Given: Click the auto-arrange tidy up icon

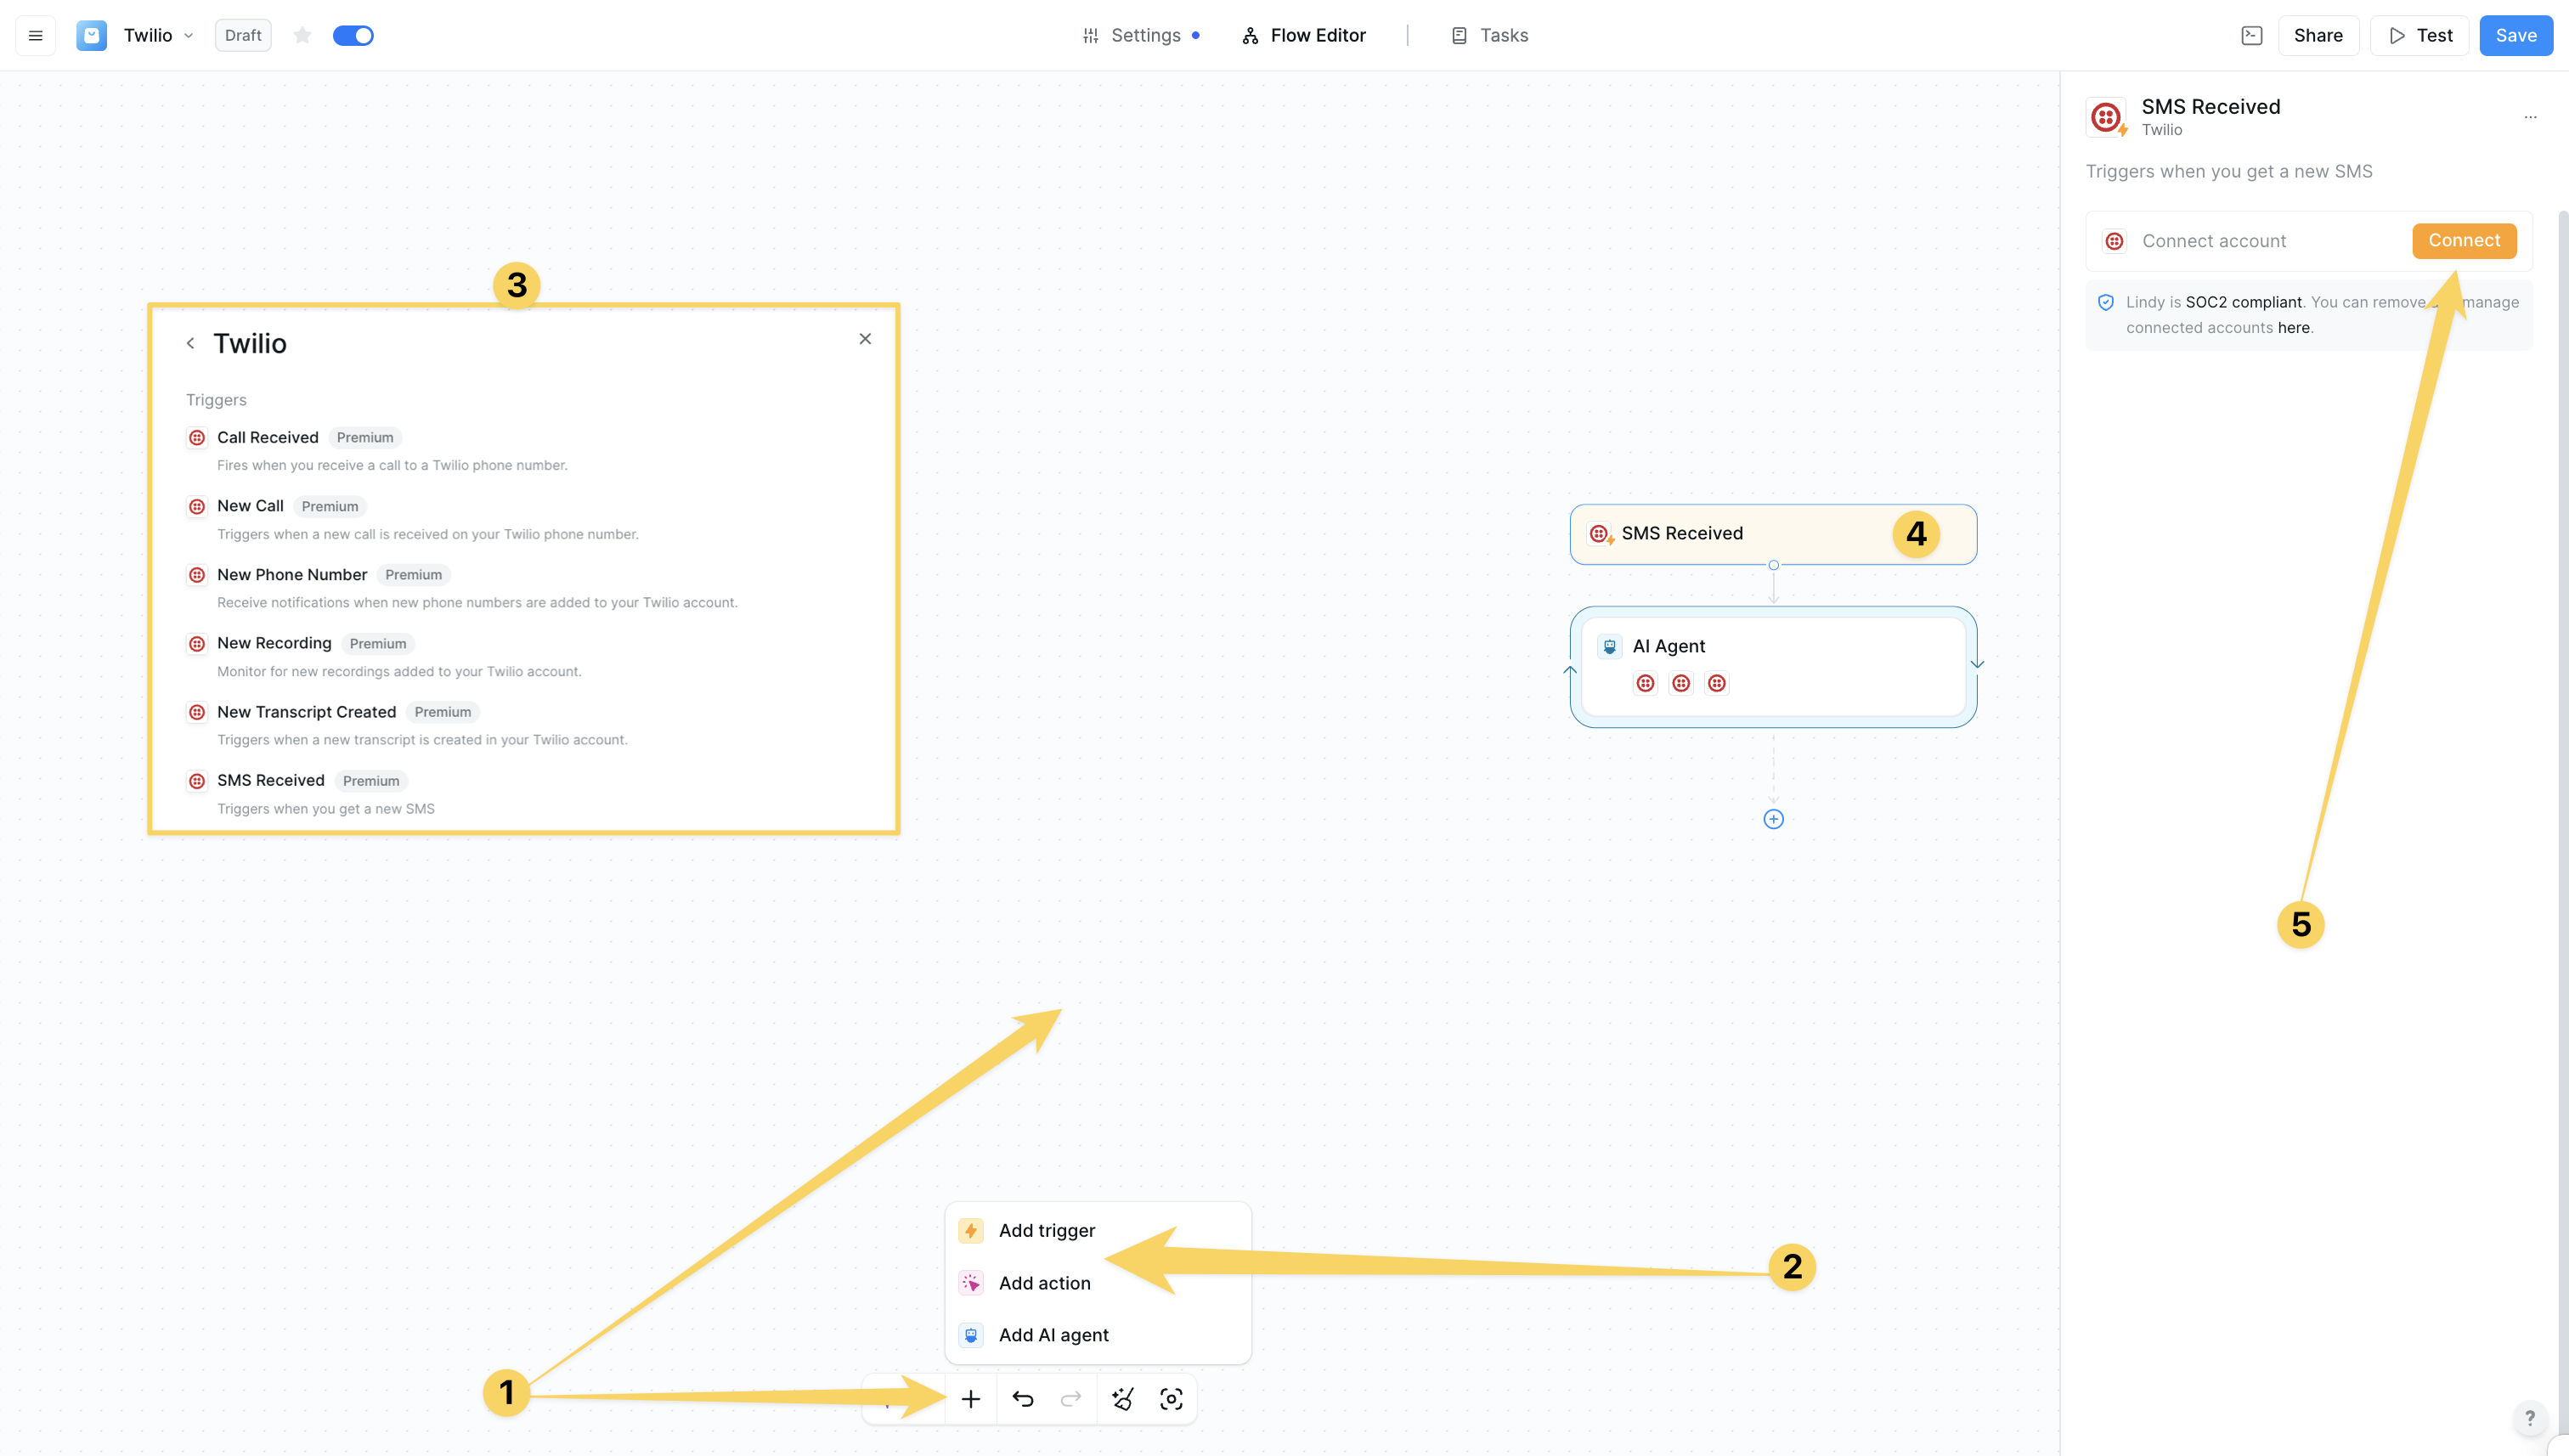Looking at the screenshot, I should coord(1122,1399).
